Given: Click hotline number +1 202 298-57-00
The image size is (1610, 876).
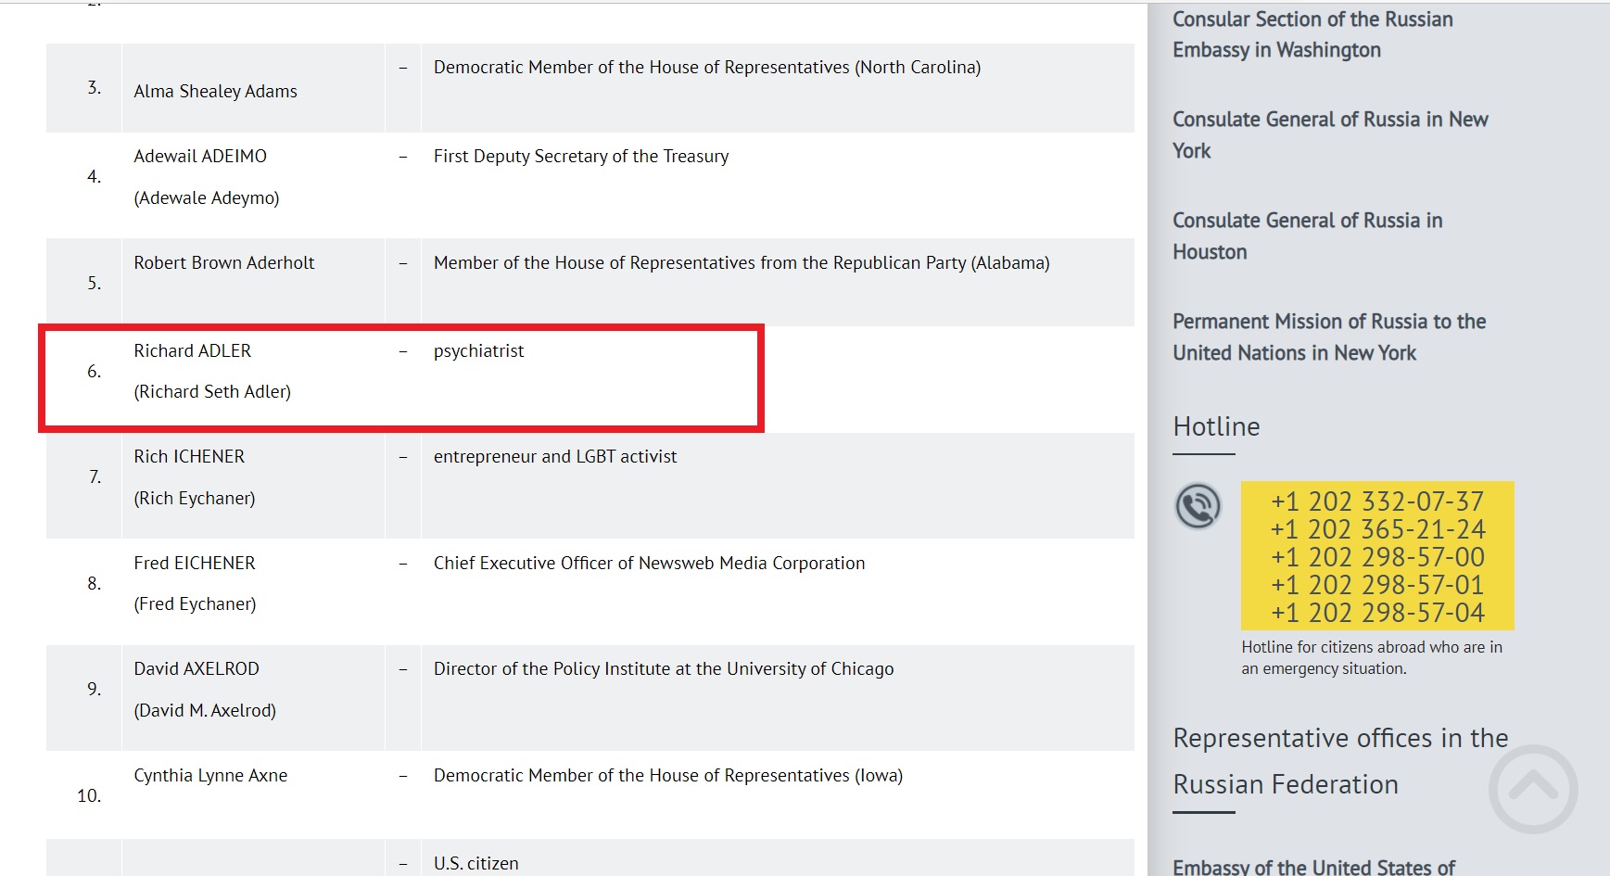Looking at the screenshot, I should [1377, 557].
